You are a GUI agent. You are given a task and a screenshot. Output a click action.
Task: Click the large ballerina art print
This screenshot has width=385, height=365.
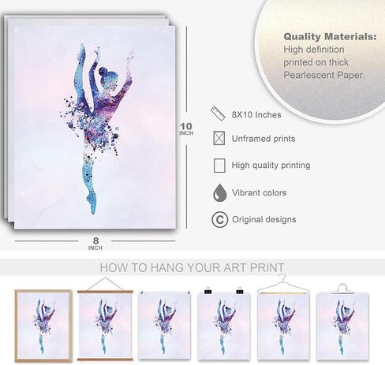point(95,127)
